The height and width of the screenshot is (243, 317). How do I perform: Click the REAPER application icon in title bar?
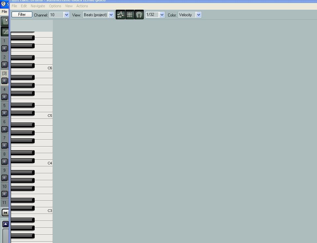(3, 4)
